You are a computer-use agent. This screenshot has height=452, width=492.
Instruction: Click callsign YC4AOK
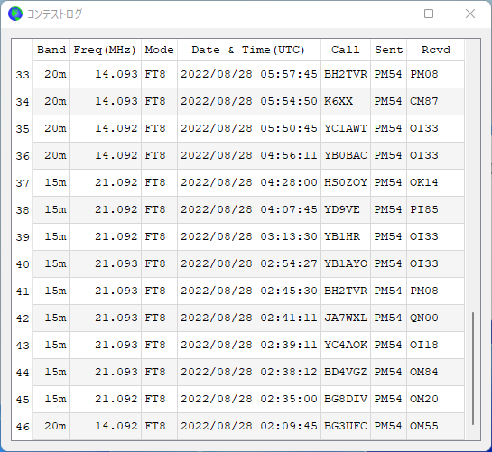pyautogui.click(x=346, y=345)
